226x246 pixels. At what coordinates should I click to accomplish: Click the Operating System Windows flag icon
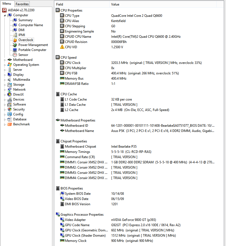pyautogui.click(x=10, y=65)
